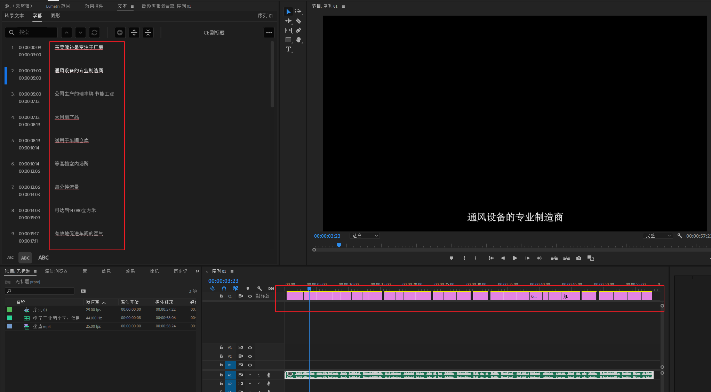Select the Pen tool
The width and height of the screenshot is (711, 392).
298,31
